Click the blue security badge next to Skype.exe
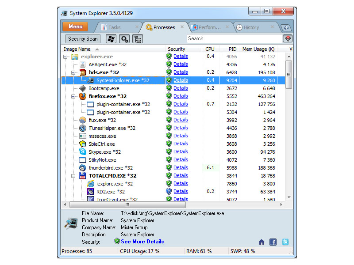Screen dimensions: 354x265 point(169,151)
